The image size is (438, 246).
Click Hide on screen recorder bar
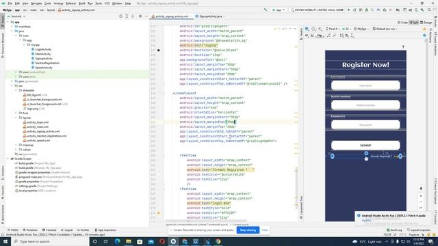coord(265,230)
